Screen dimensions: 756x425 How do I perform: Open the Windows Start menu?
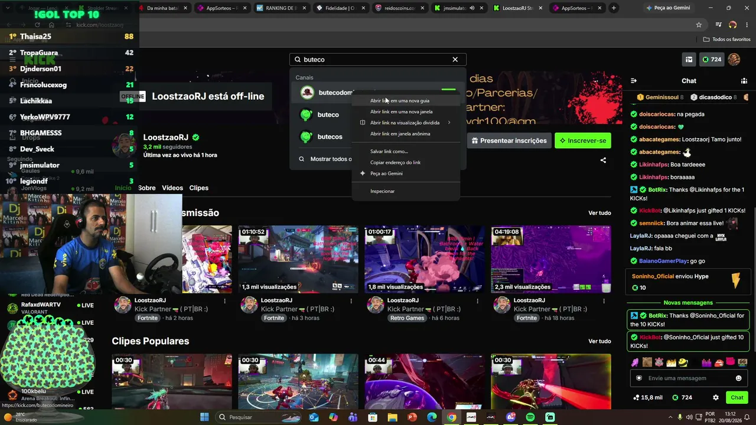[x=204, y=417]
